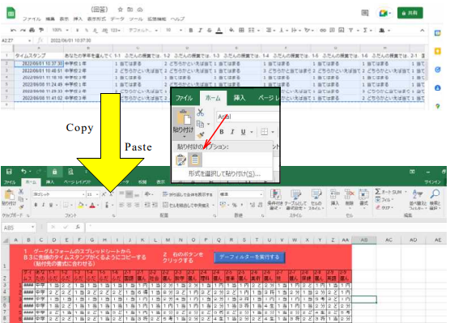Open Contacts icon in Sheets side panel
This screenshot has height=323, width=450.
(x=437, y=88)
